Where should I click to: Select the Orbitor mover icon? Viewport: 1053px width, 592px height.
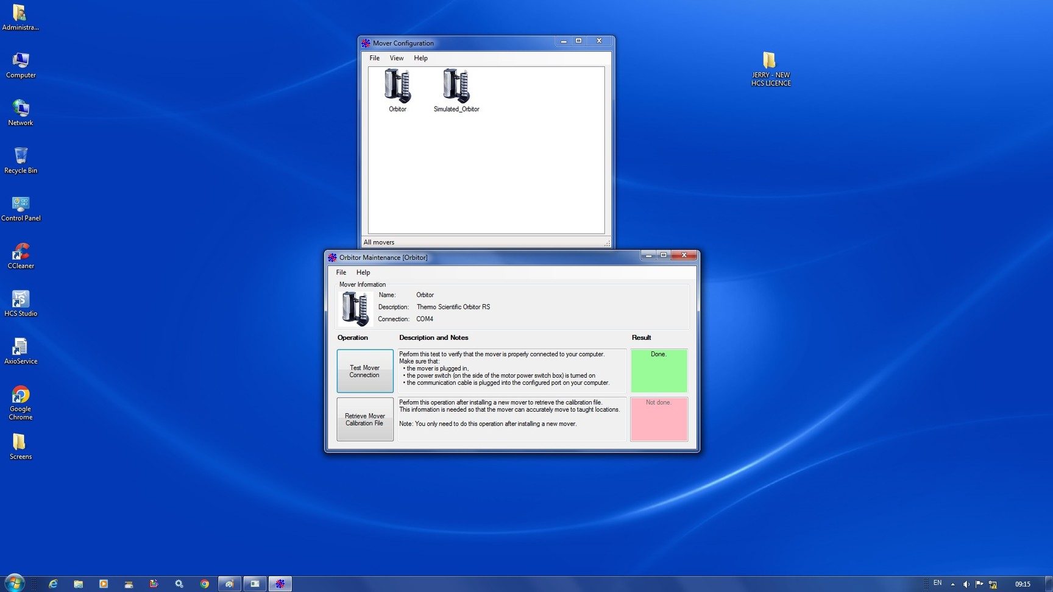(x=397, y=88)
